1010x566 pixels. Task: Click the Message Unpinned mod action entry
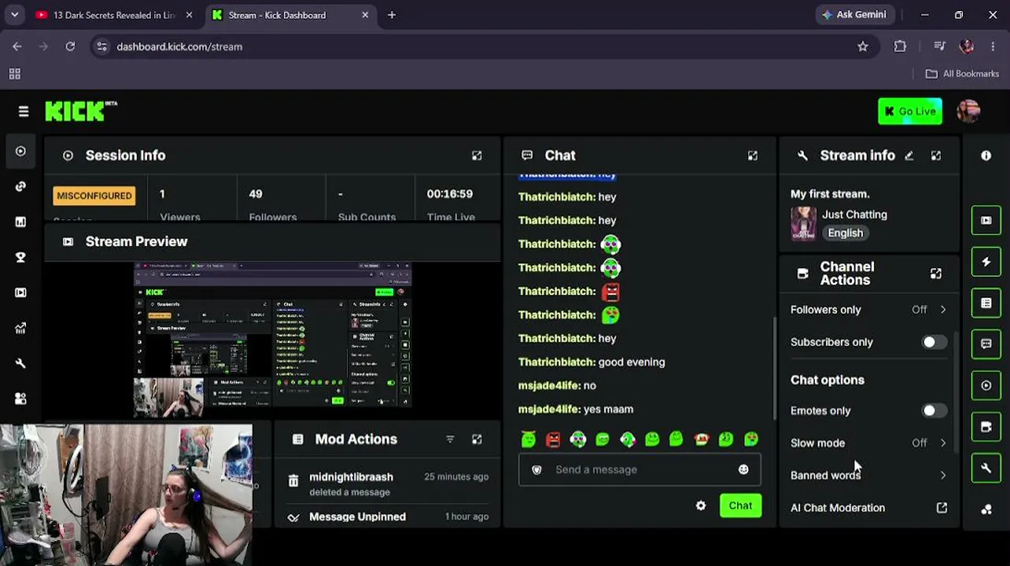click(x=387, y=516)
